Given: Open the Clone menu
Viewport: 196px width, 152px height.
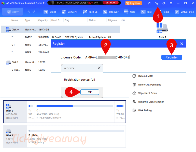Looking at the screenshot, I should 50,12.
